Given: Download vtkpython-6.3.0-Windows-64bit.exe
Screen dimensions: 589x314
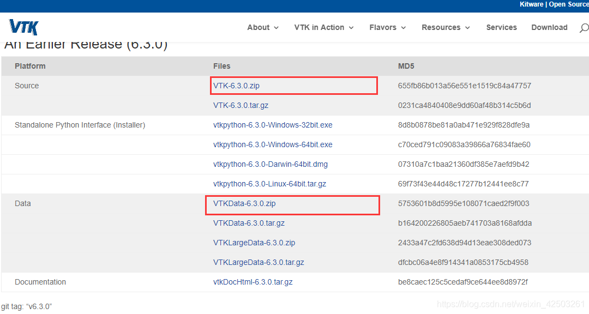Looking at the screenshot, I should click(x=273, y=144).
